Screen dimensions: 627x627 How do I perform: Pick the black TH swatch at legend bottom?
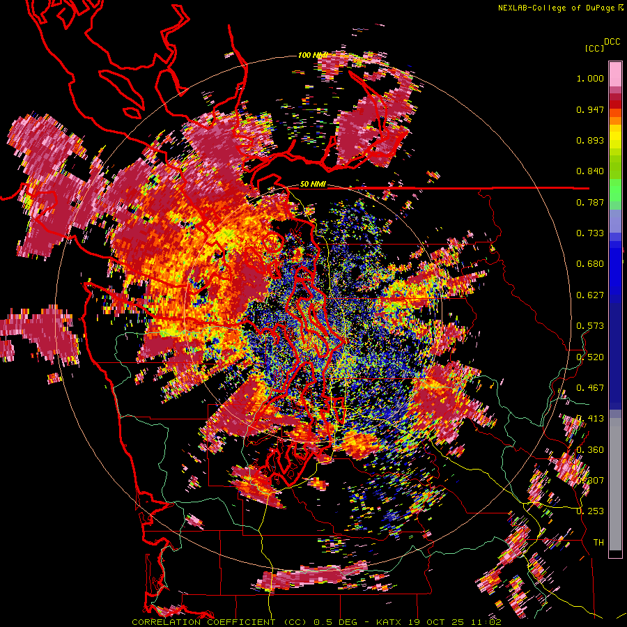coord(615,554)
